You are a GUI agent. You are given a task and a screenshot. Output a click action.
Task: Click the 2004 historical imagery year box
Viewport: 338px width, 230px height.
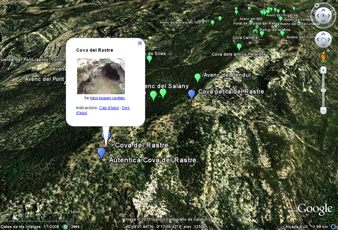click(75, 227)
